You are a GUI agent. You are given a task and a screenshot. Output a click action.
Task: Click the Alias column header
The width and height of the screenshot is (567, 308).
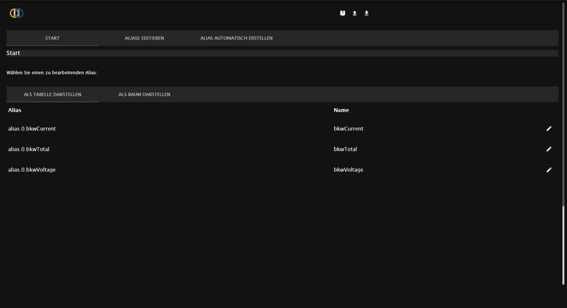click(x=14, y=110)
